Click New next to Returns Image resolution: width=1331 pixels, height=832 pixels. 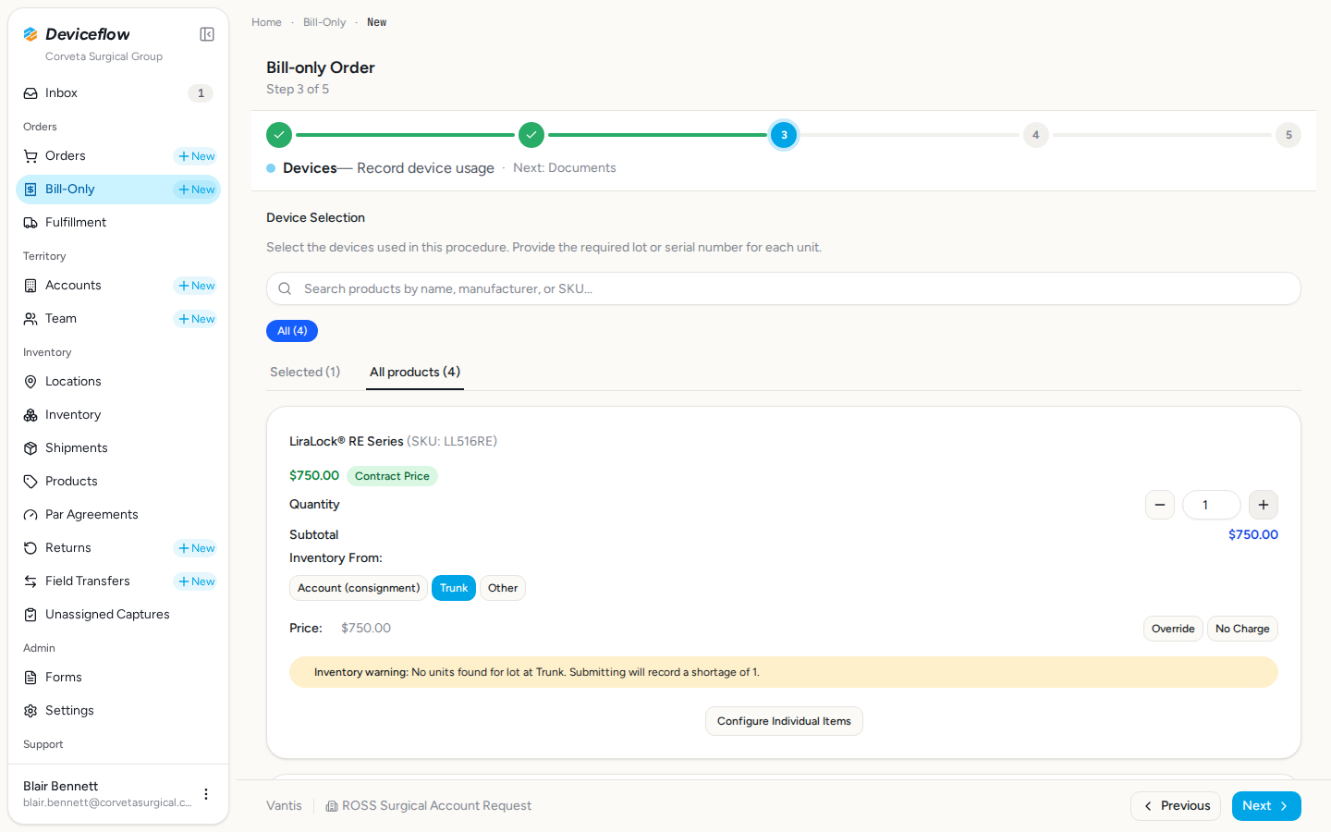pyautogui.click(x=196, y=548)
